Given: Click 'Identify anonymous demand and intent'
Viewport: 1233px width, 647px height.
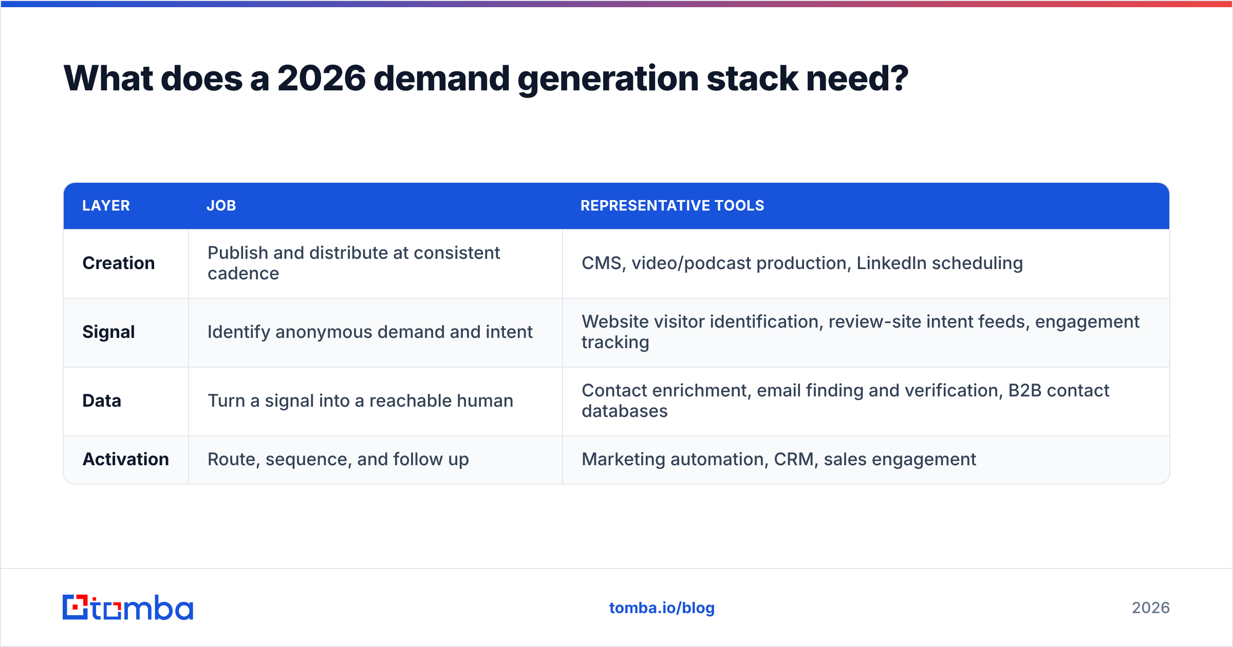Looking at the screenshot, I should click(x=370, y=332).
